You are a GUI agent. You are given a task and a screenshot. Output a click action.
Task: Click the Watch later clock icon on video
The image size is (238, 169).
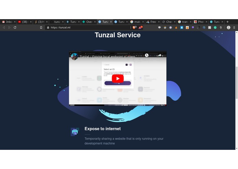point(147,55)
